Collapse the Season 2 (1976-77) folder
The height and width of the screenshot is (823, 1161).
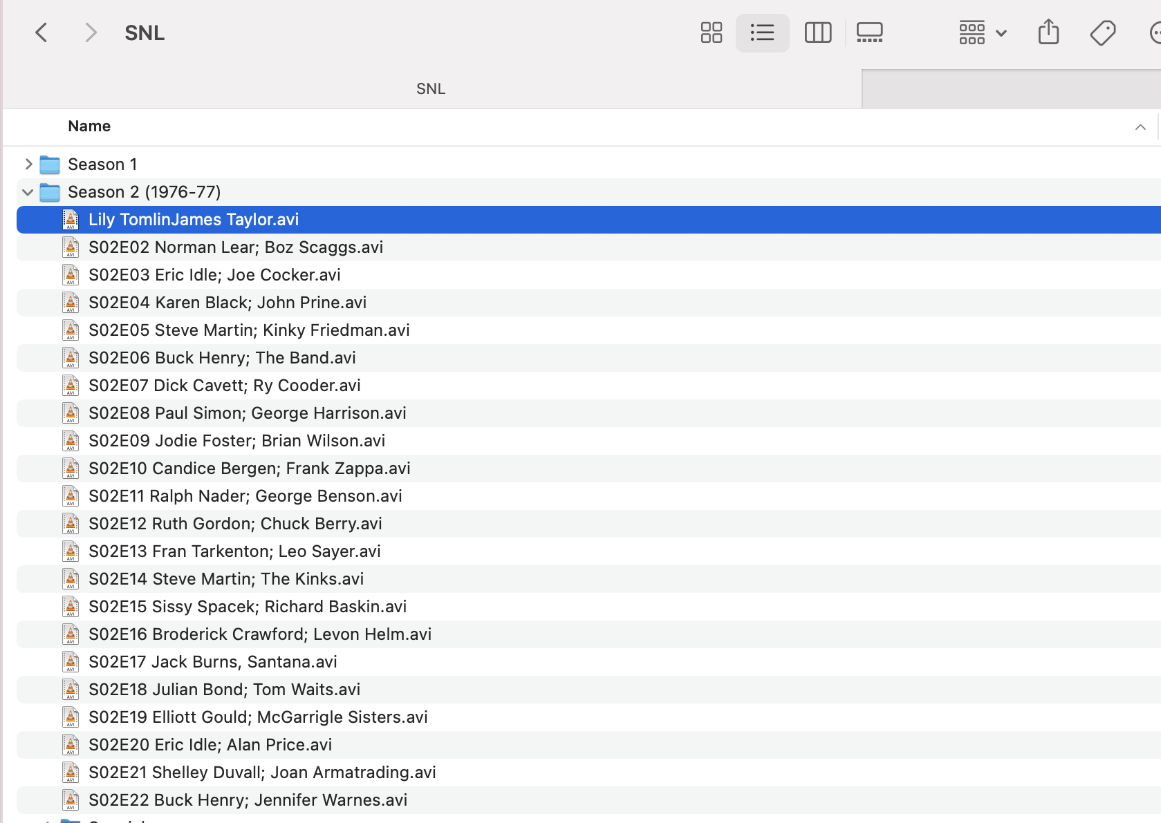coord(28,192)
